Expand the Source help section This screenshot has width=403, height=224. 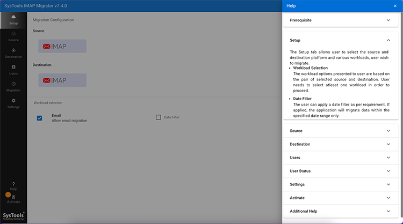tap(341, 131)
